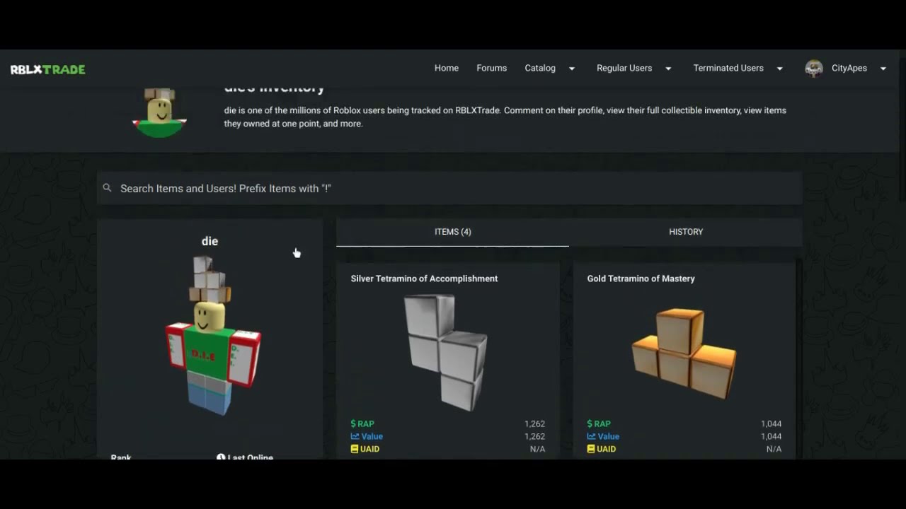
Task: Expand the CityApes account dropdown arrow
Action: pyautogui.click(x=883, y=69)
